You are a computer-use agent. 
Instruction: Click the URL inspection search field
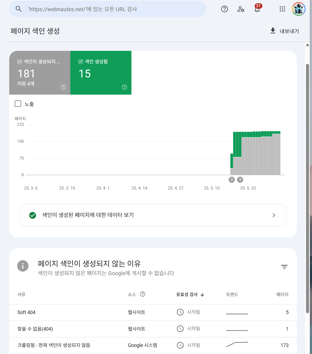coord(108,9)
